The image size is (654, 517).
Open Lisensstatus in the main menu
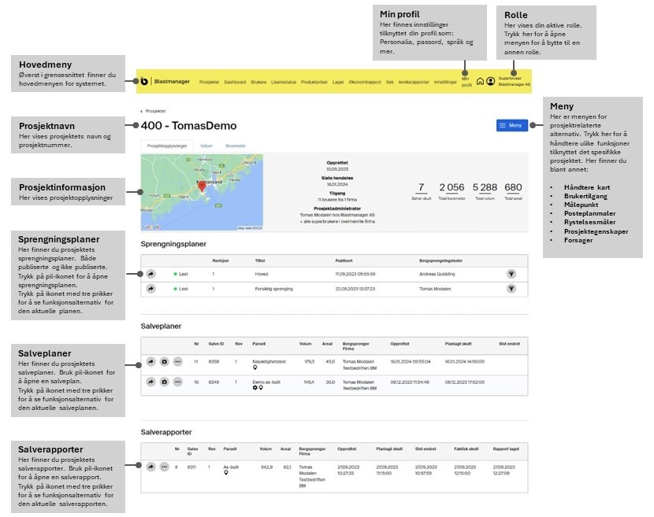coord(284,82)
